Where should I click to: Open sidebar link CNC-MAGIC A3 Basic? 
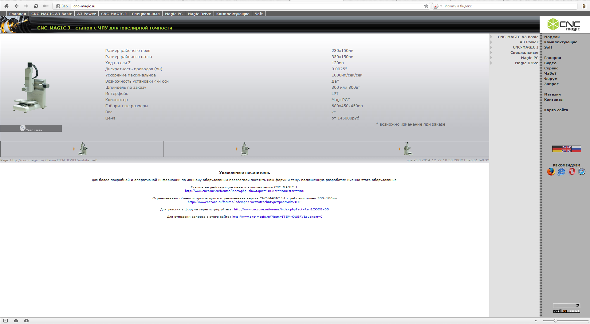tap(518, 37)
